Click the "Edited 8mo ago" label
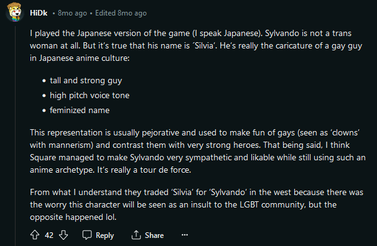The image size is (377, 246). tap(121, 13)
